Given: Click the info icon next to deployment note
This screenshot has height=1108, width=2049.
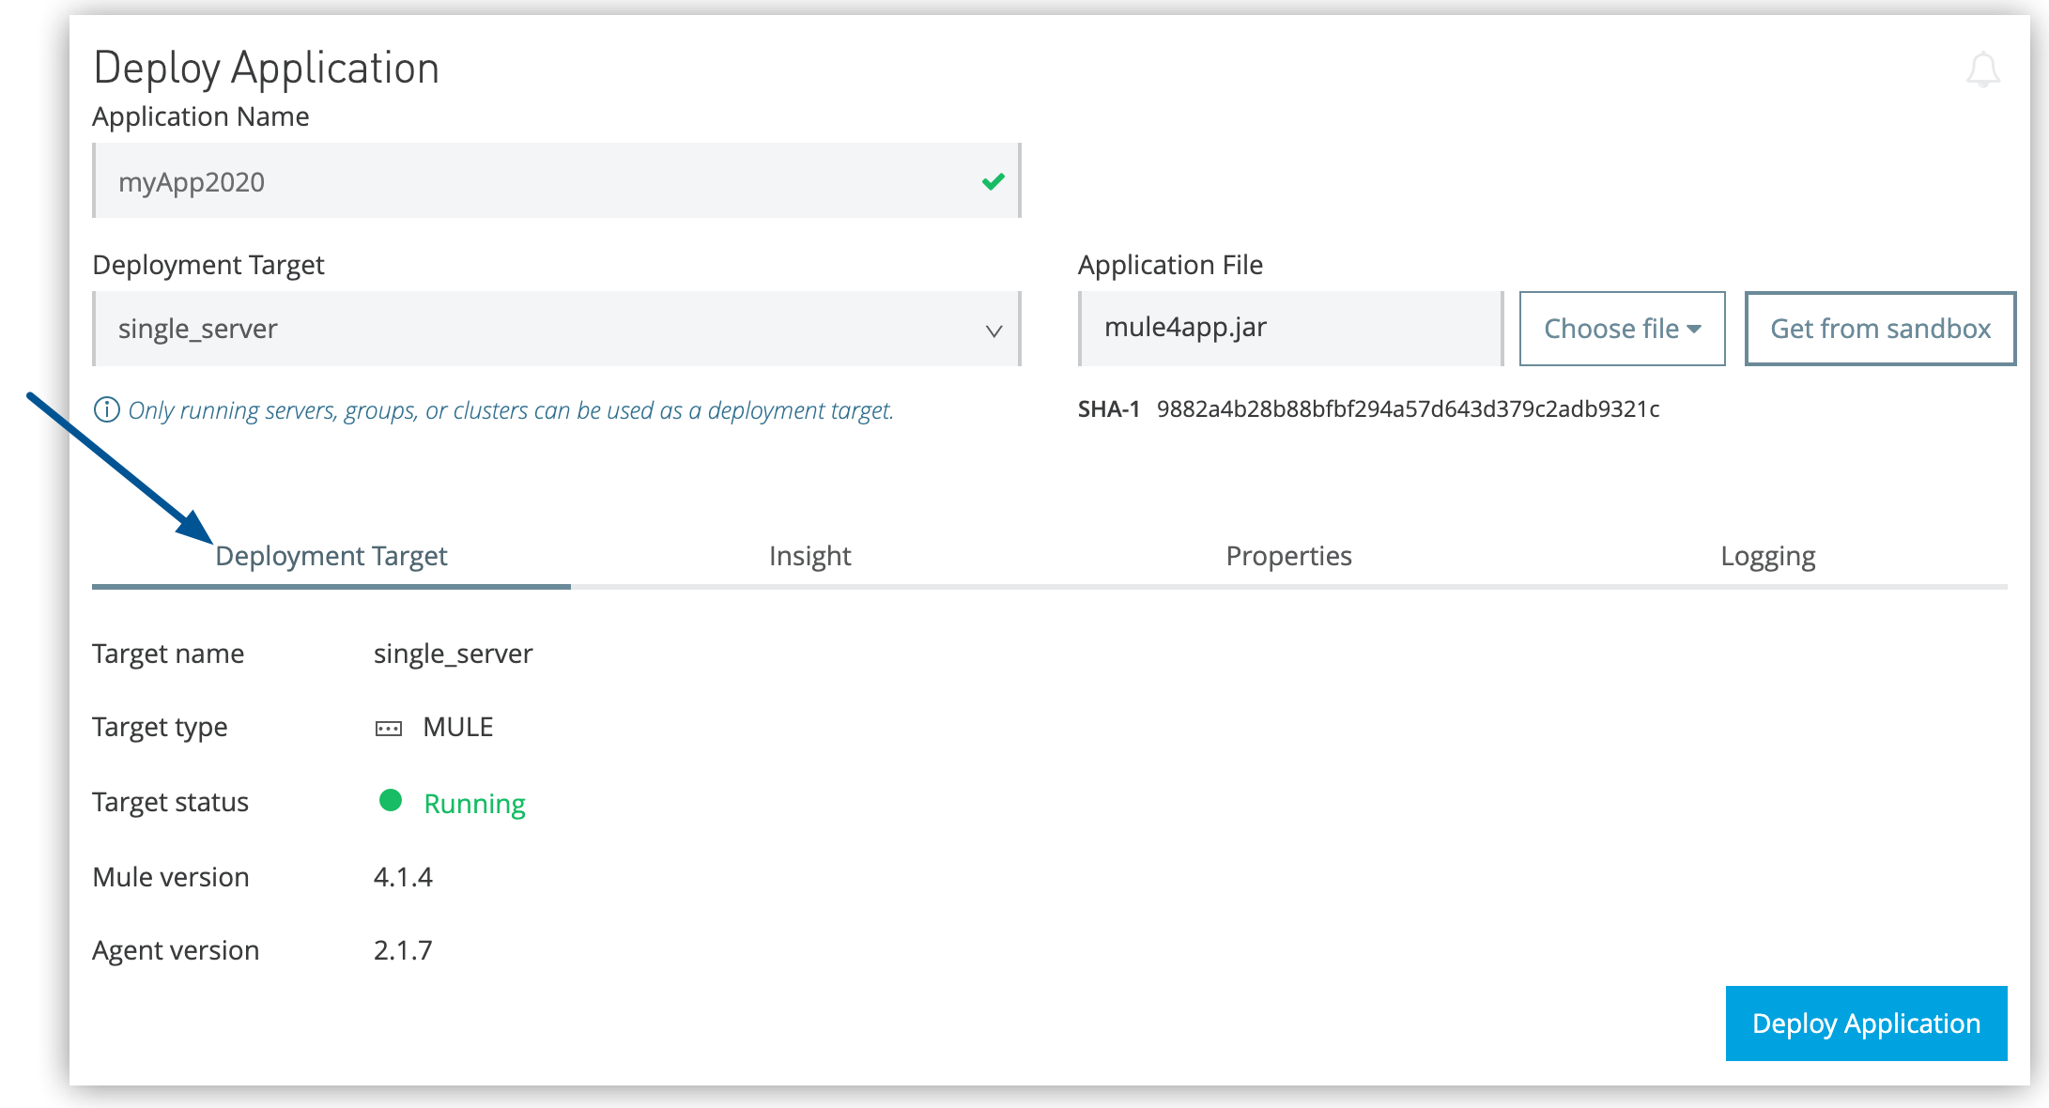Looking at the screenshot, I should tap(106, 409).
